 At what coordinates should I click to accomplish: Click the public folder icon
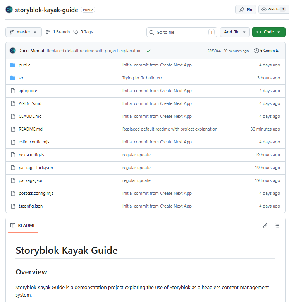click(13, 65)
